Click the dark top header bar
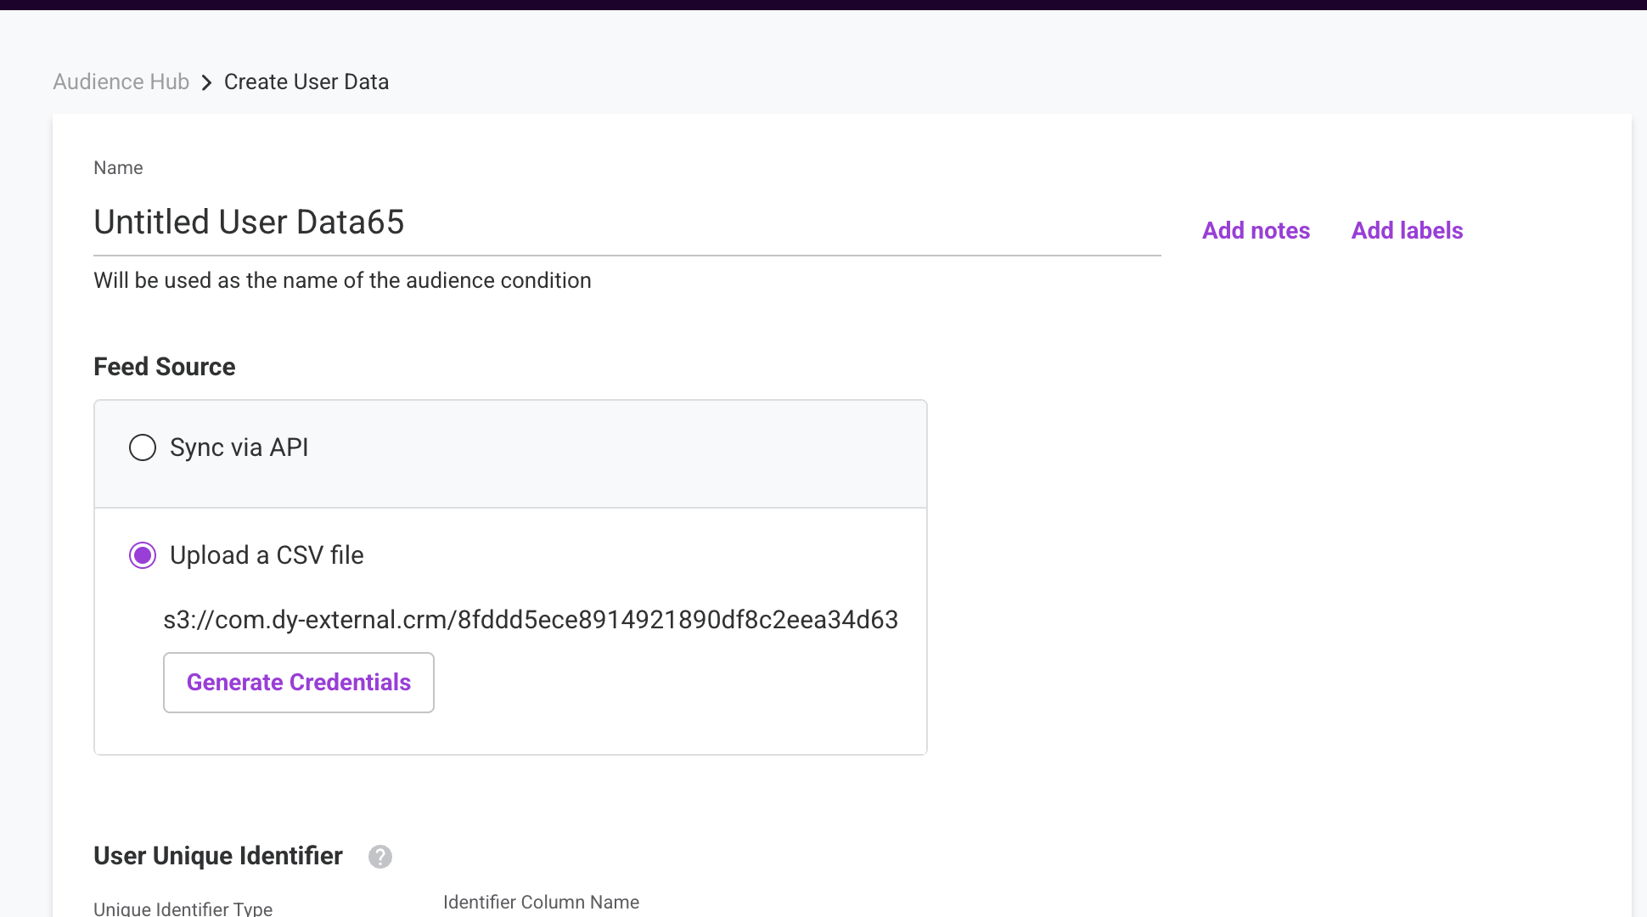Viewport: 1647px width, 917px height. [823, 4]
